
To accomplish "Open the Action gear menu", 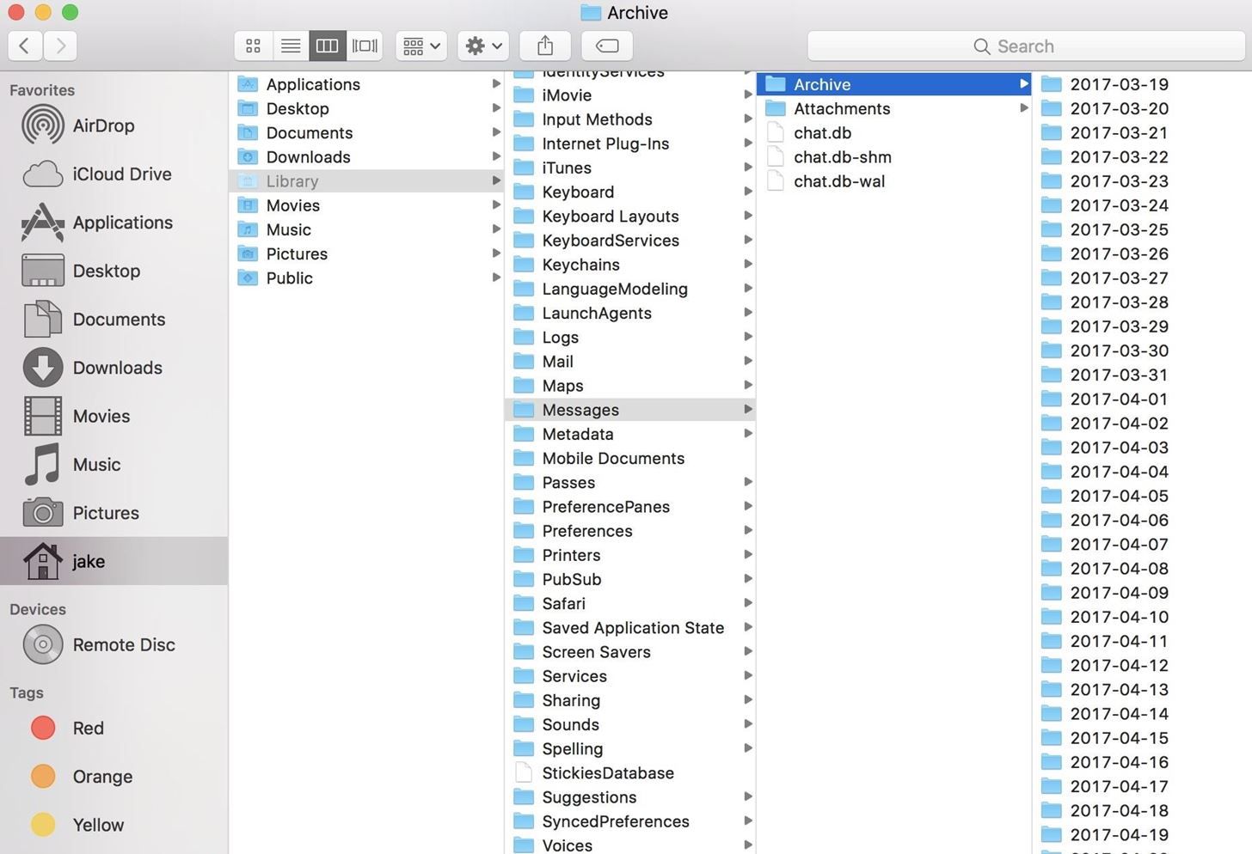I will [x=483, y=46].
